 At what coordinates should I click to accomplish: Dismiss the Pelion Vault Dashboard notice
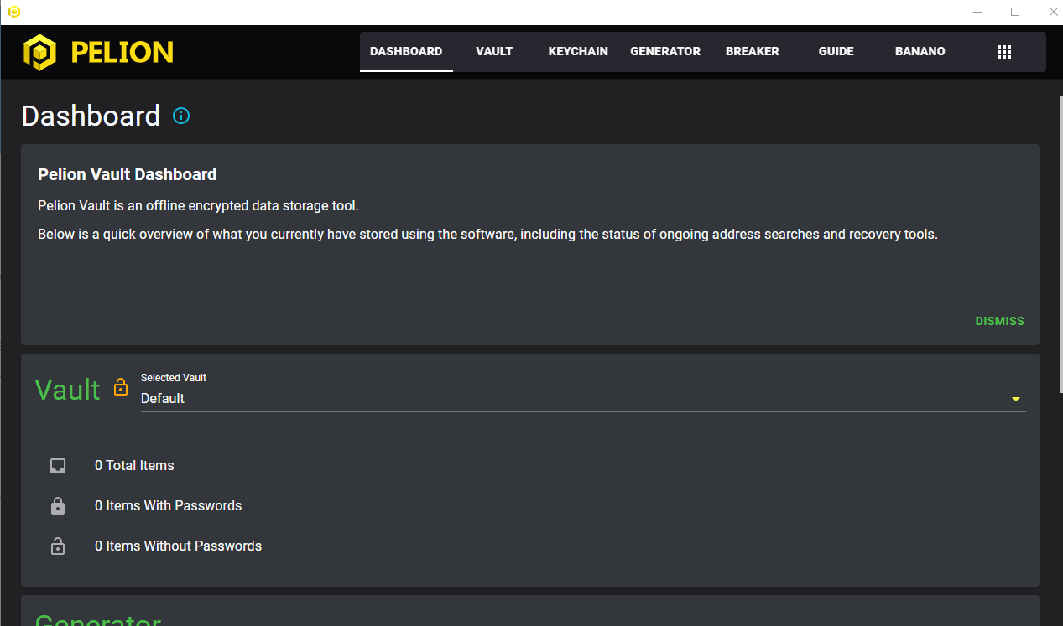click(x=999, y=321)
